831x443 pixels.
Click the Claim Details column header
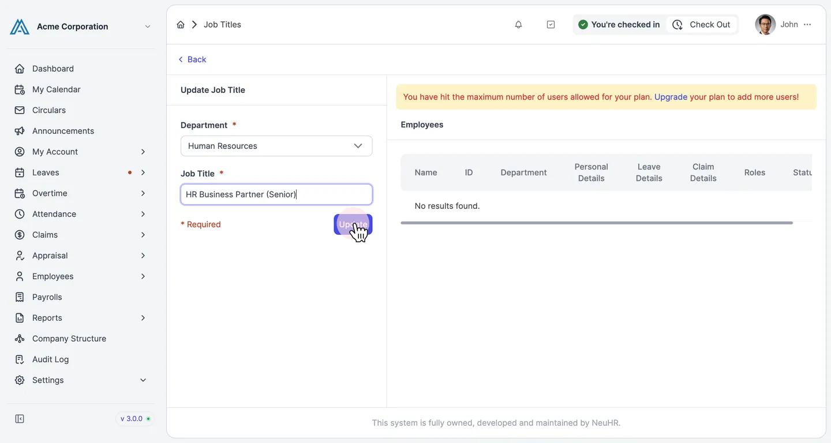tap(703, 172)
